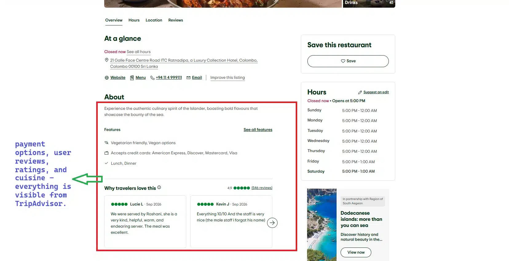Viewport: 509px width, 261px height.
Task: Switch to the Overview tab
Action: click(x=114, y=20)
